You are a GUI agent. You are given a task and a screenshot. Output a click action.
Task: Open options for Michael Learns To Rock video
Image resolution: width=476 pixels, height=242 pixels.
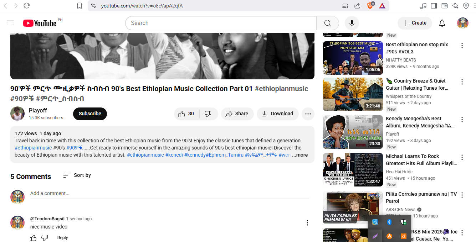462,157
